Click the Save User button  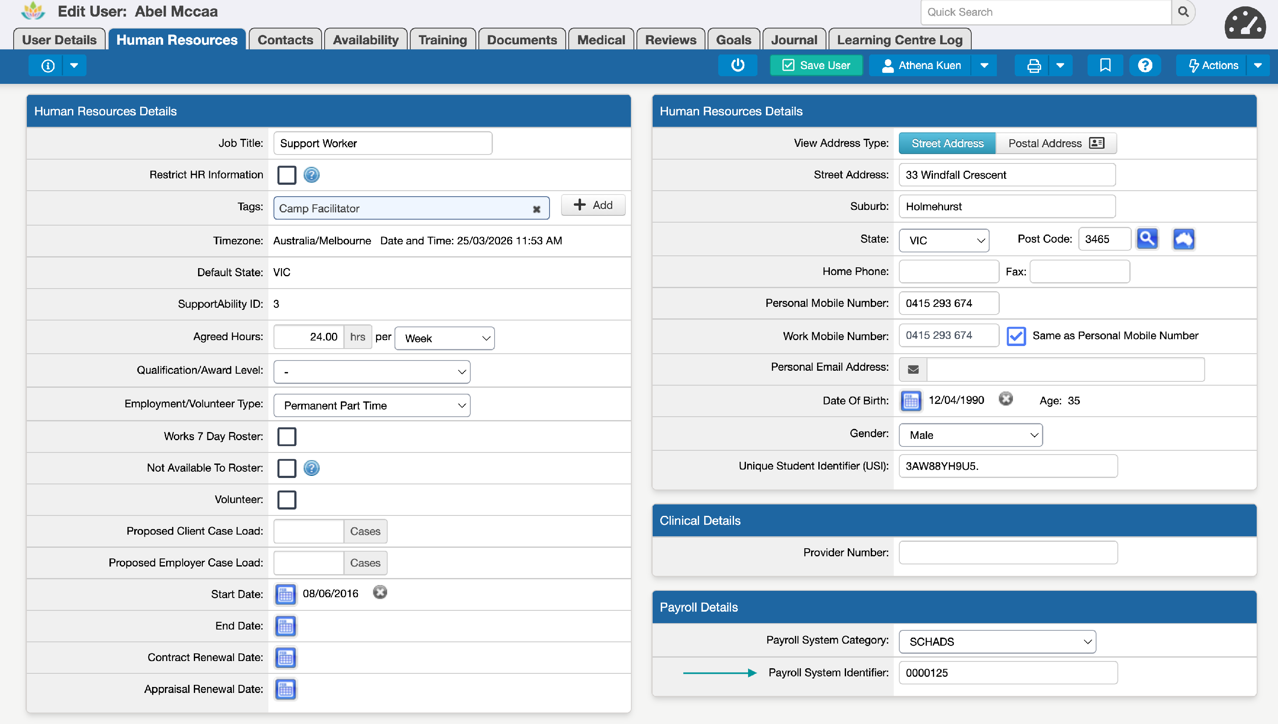coord(816,65)
